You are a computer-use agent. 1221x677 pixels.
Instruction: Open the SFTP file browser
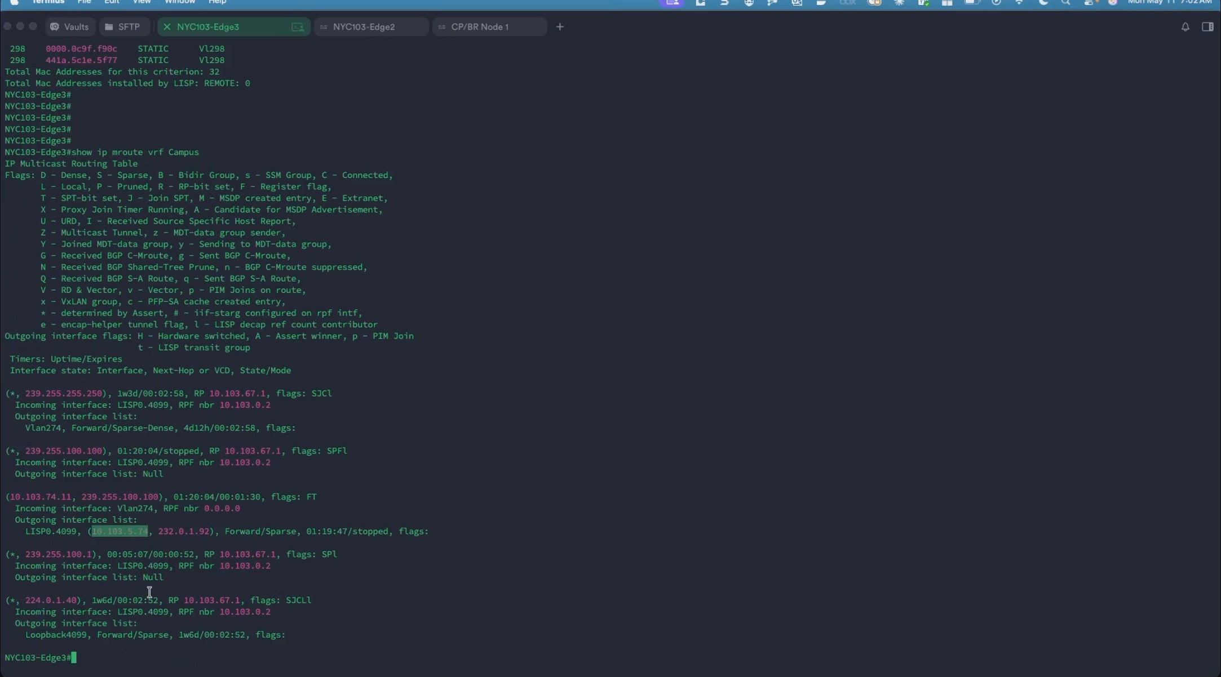pos(122,26)
